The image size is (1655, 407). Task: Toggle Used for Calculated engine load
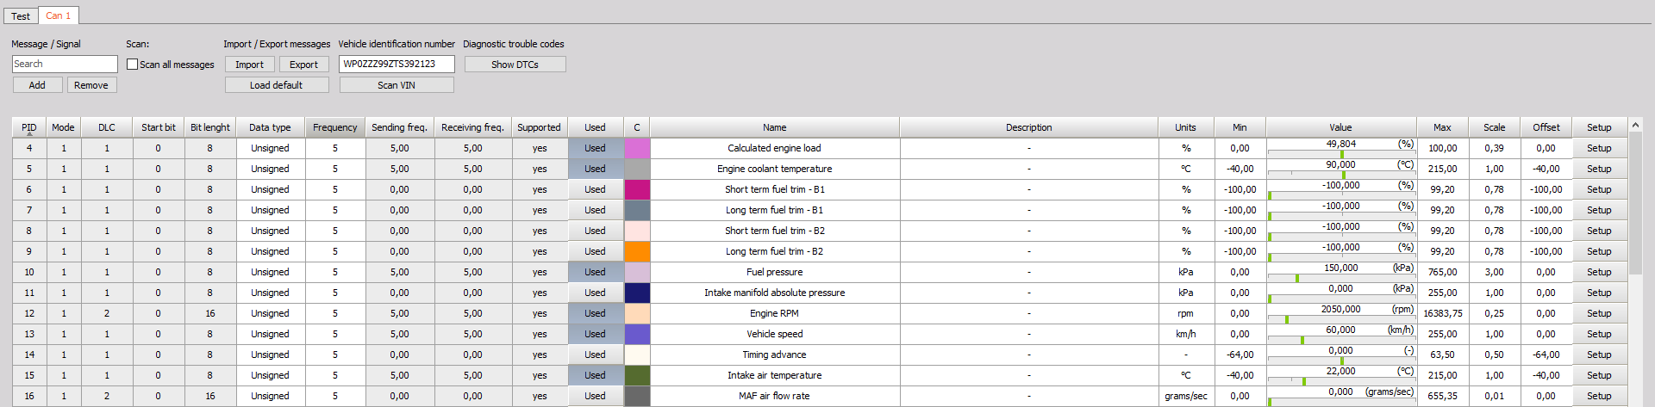click(595, 148)
